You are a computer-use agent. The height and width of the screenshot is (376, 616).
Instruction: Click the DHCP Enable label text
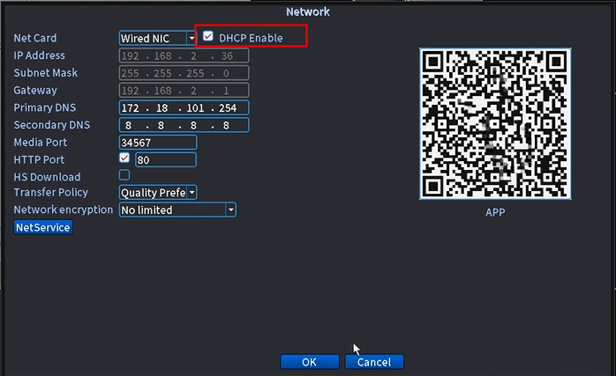(251, 38)
